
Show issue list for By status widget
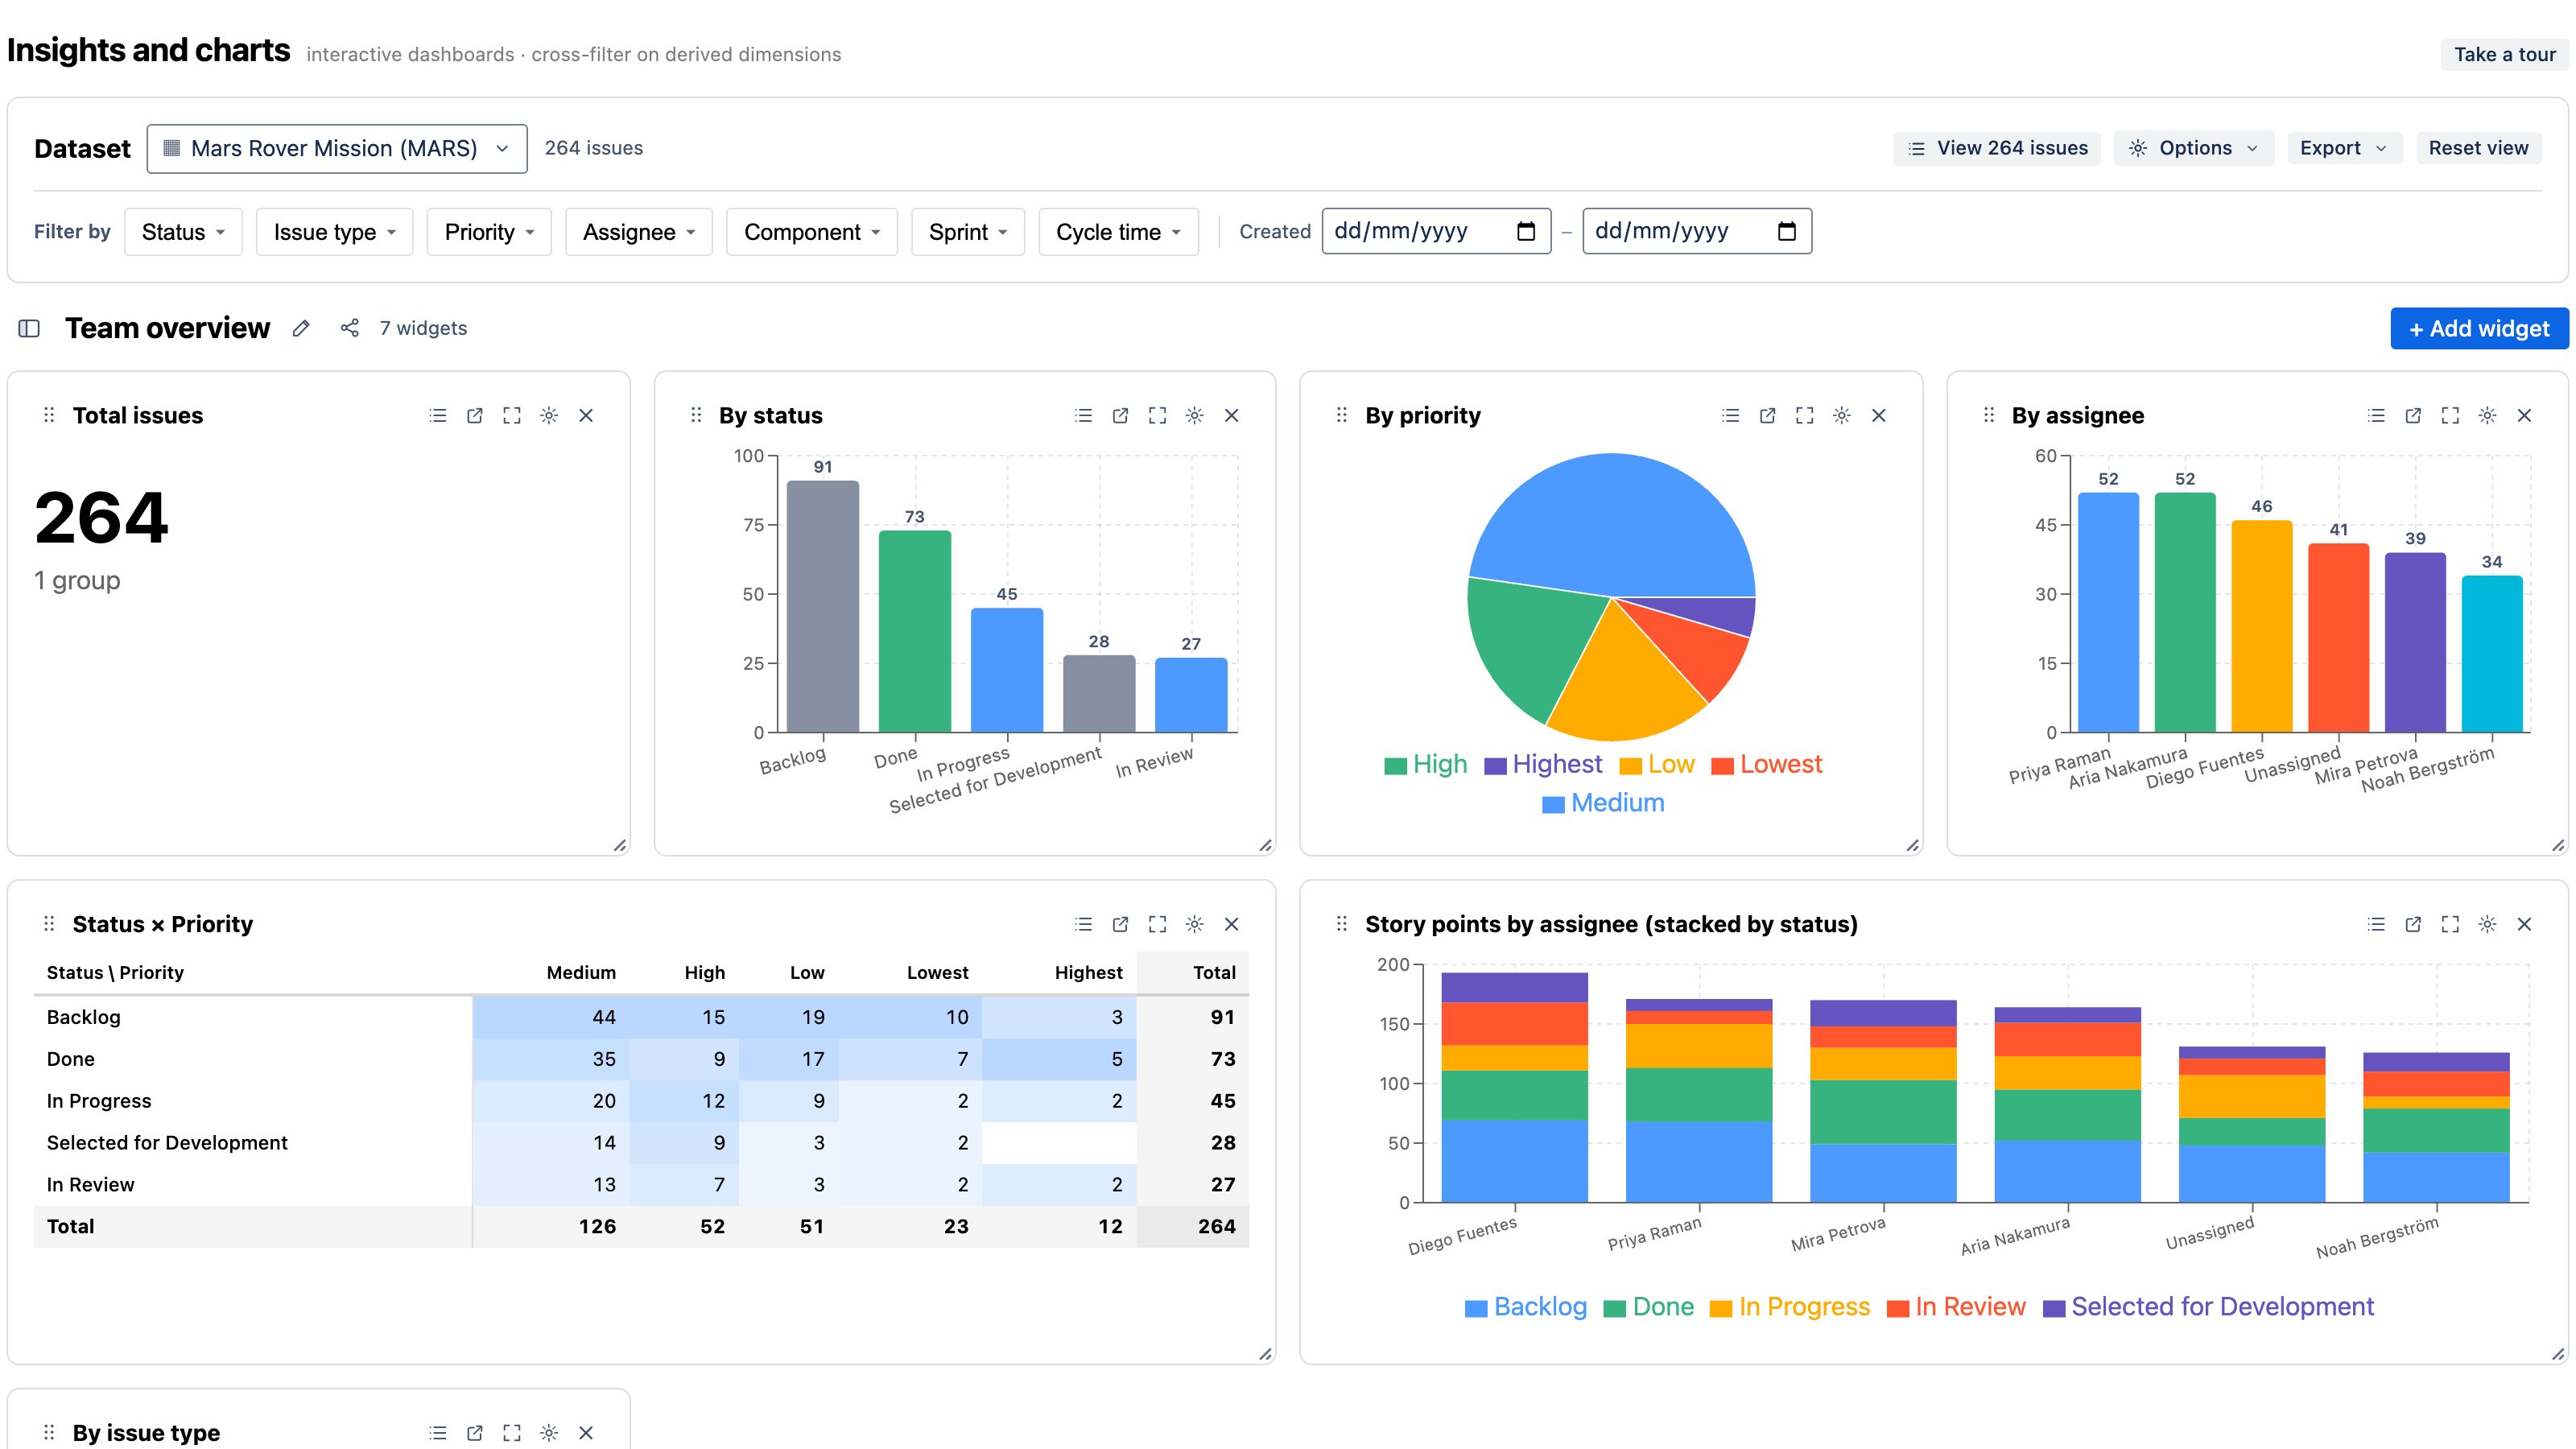coord(1083,415)
